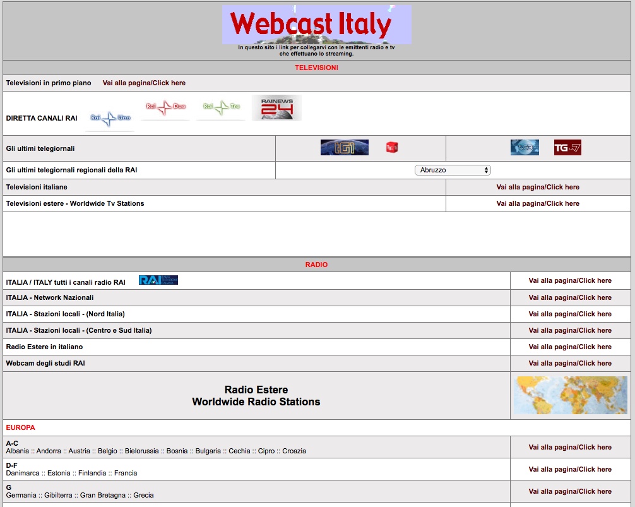Watch the latest TG2 newscast
The height and width of the screenshot is (507, 635).
391,147
